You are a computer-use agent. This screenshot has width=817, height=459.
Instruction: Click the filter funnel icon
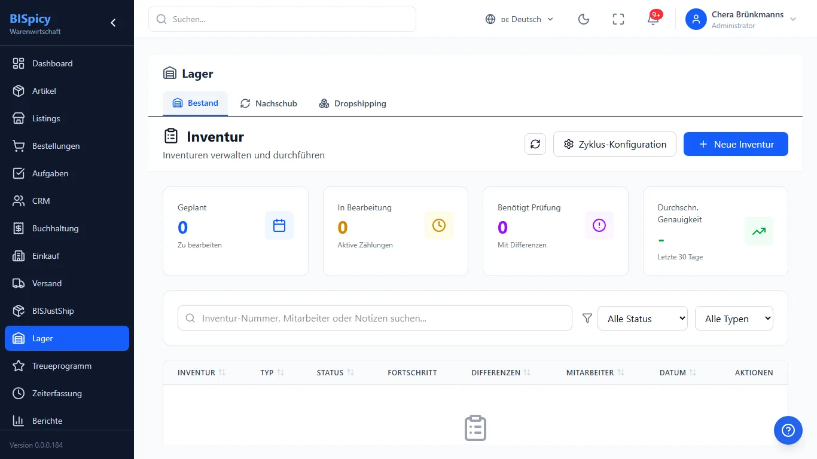coord(587,319)
